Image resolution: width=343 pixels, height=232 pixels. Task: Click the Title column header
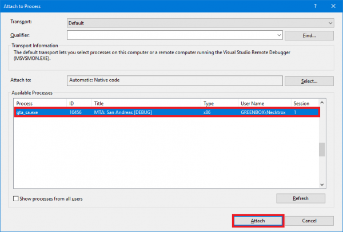(146, 104)
